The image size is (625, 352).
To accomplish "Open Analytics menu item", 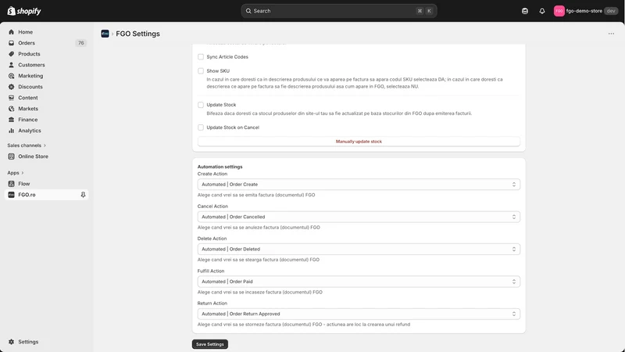I will point(30,131).
